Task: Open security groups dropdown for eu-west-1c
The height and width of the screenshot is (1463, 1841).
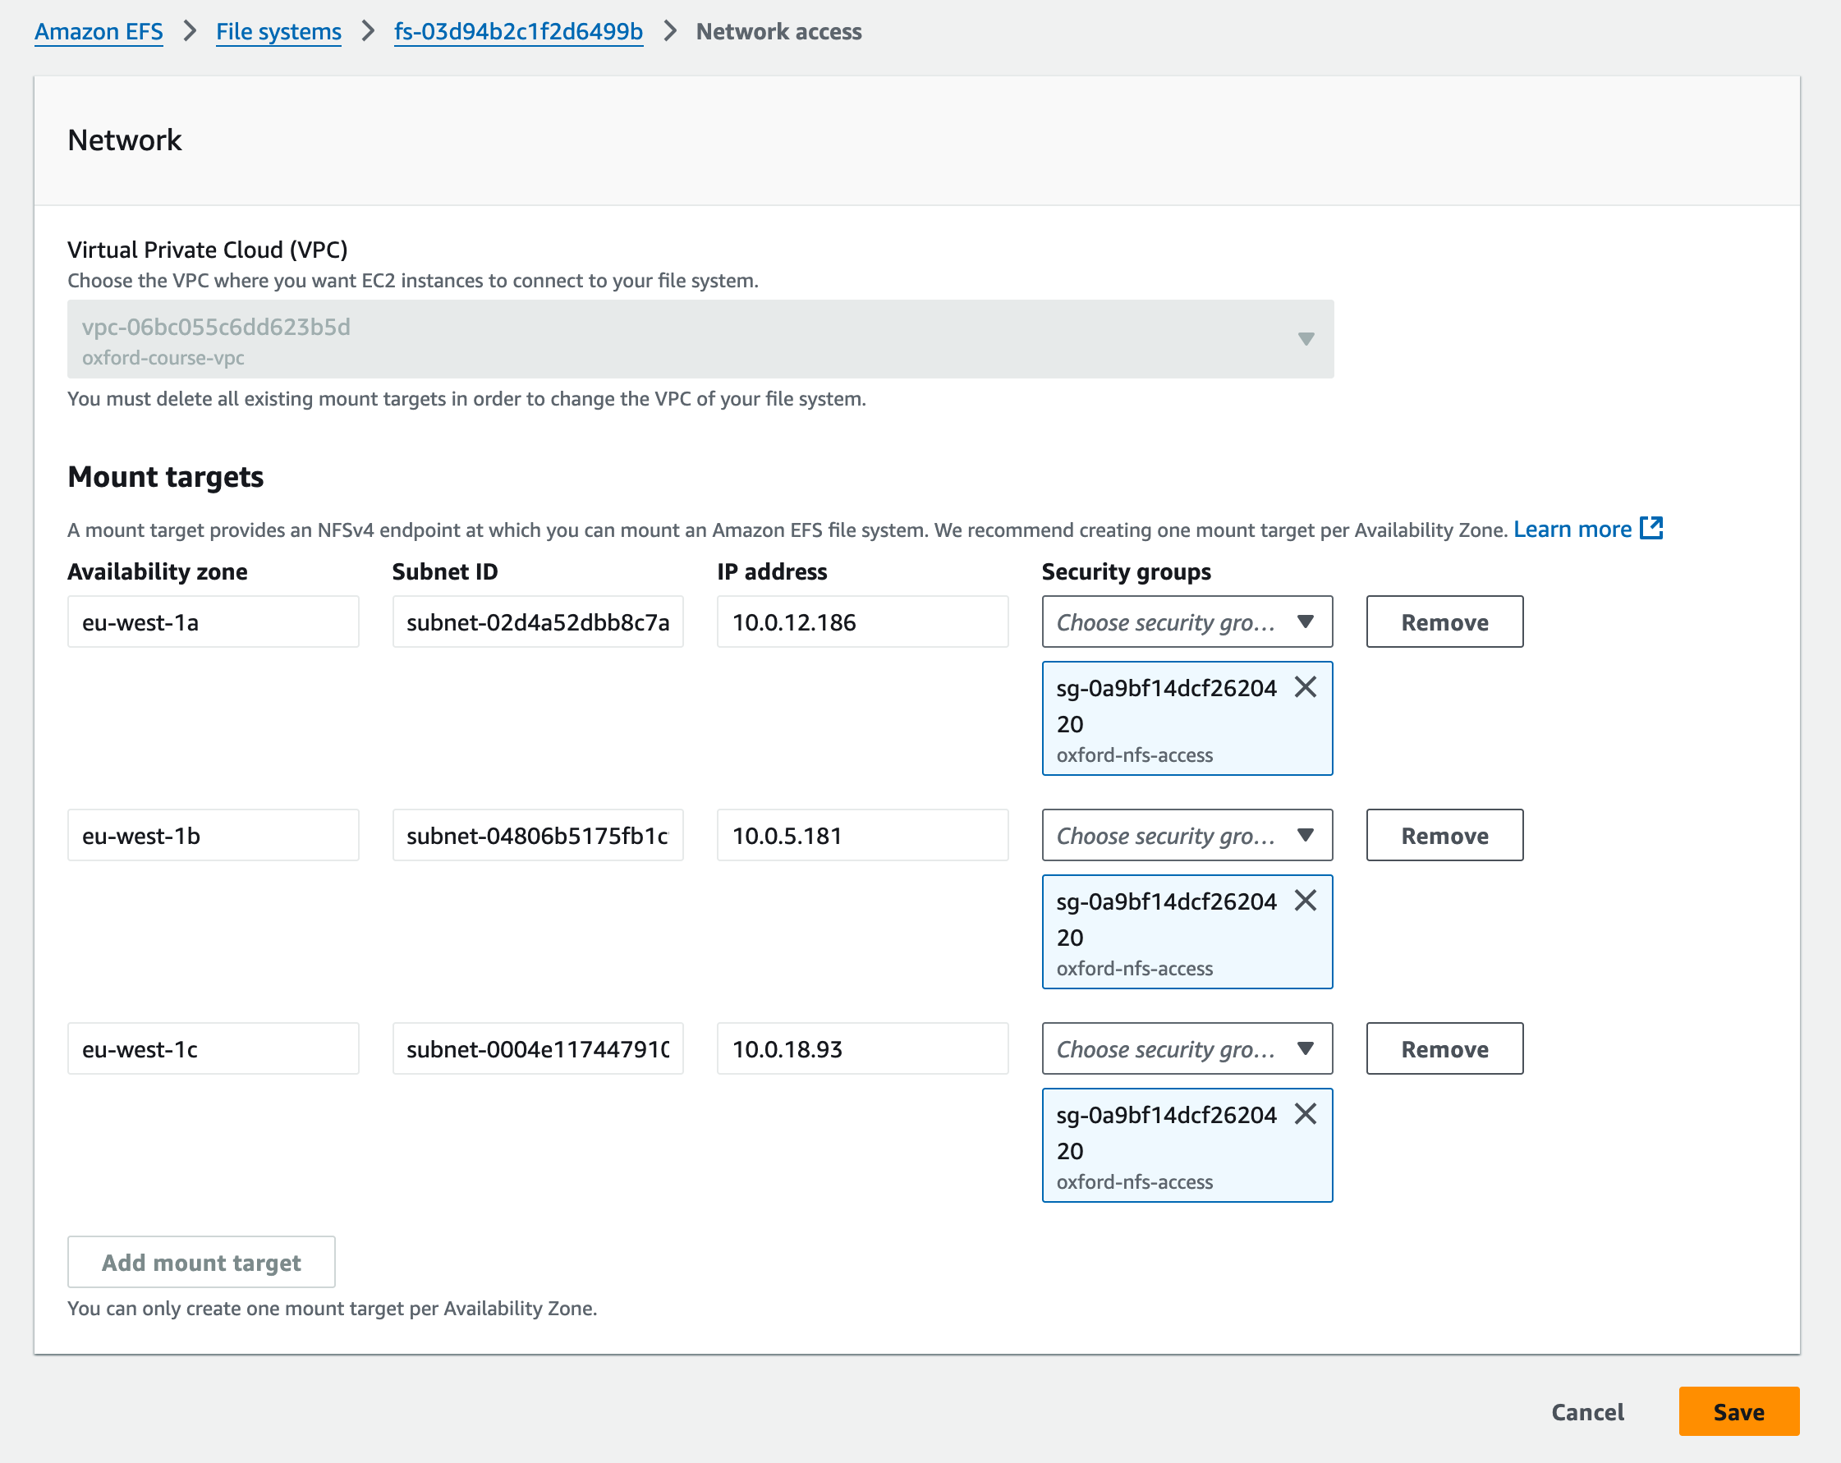Action: pos(1186,1049)
